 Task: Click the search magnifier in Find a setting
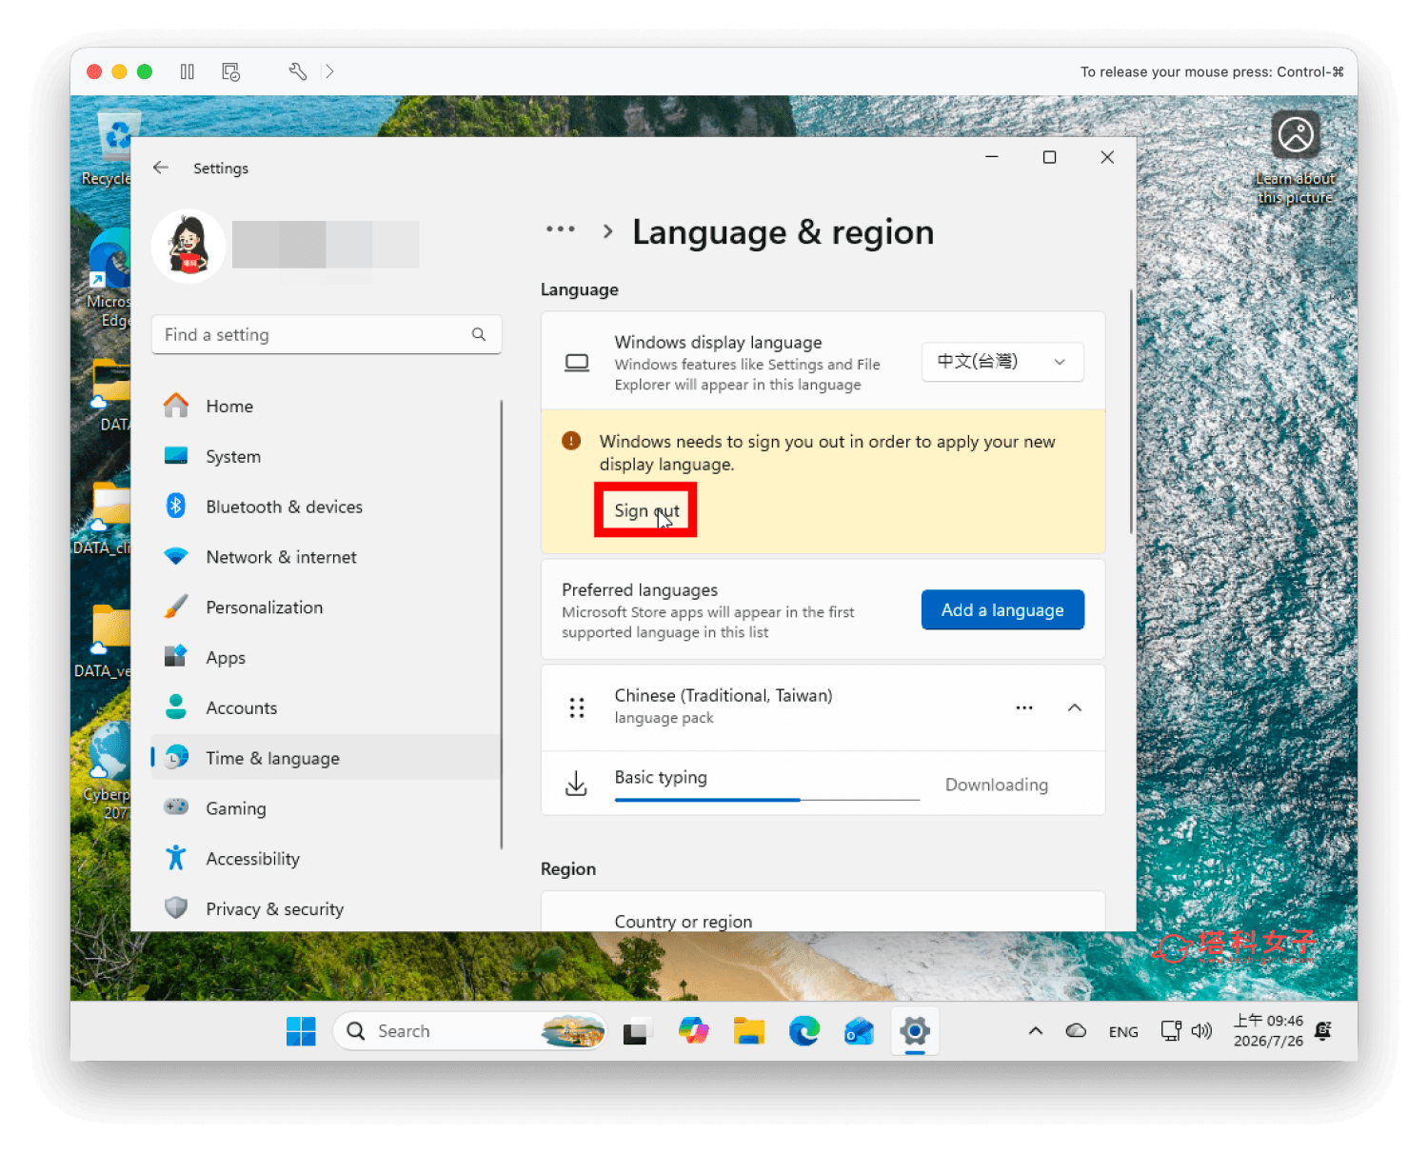pos(479,334)
